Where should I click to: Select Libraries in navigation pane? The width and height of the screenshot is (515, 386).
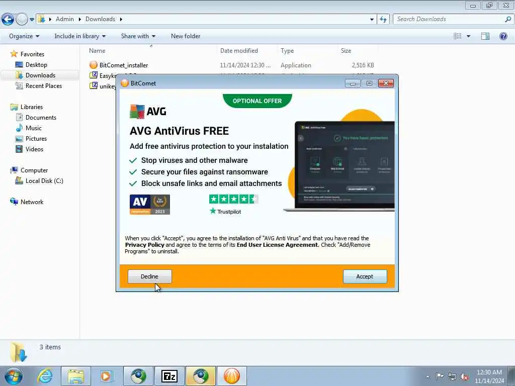[32, 107]
